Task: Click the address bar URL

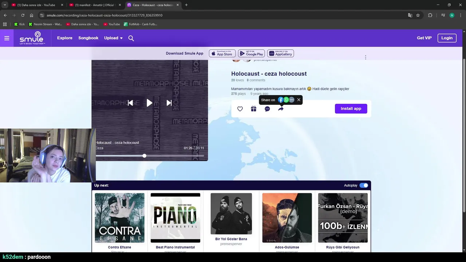Action: (104, 15)
